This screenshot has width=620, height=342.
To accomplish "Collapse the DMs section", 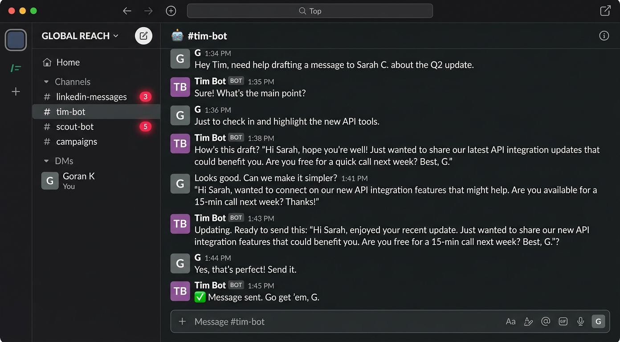I will (46, 161).
